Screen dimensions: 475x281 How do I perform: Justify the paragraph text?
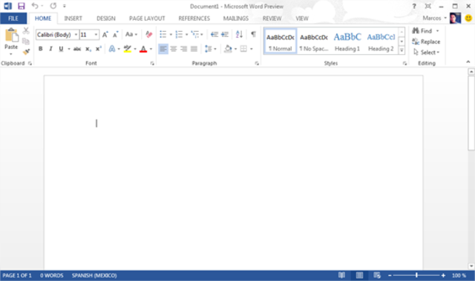(x=194, y=49)
